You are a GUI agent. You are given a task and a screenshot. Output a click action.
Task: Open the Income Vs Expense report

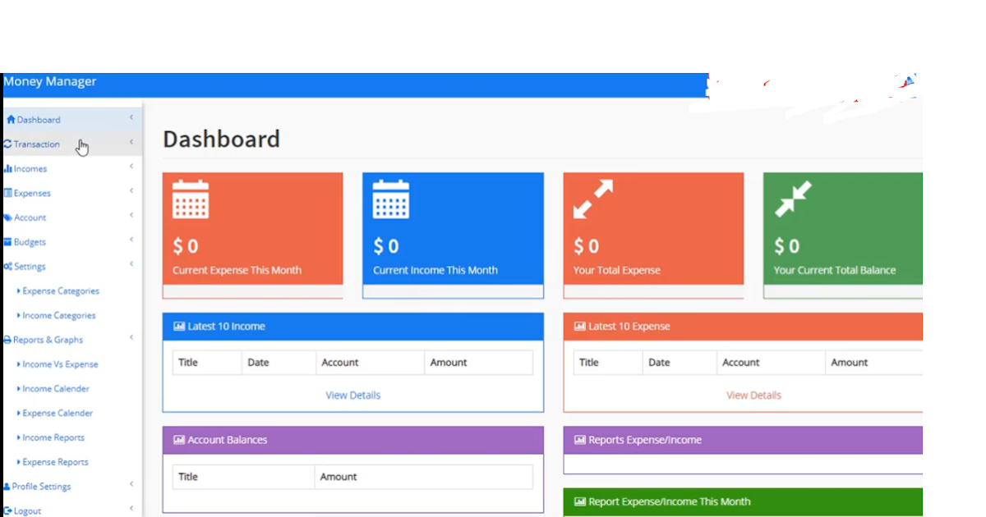pyautogui.click(x=58, y=364)
